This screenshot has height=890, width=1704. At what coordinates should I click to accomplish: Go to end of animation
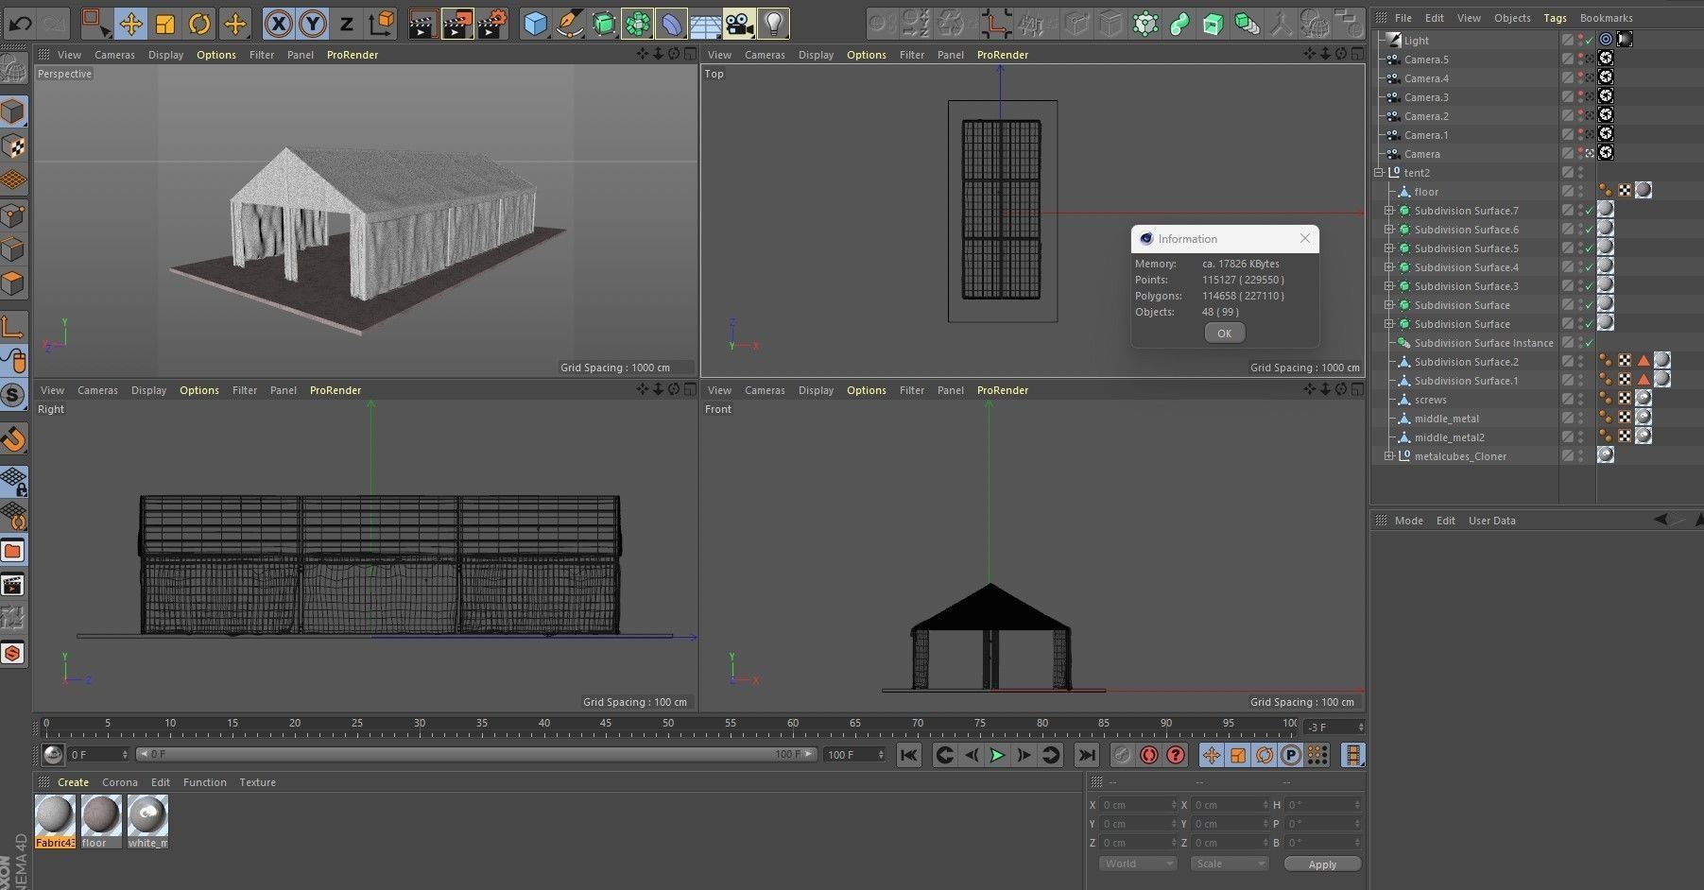1087,755
